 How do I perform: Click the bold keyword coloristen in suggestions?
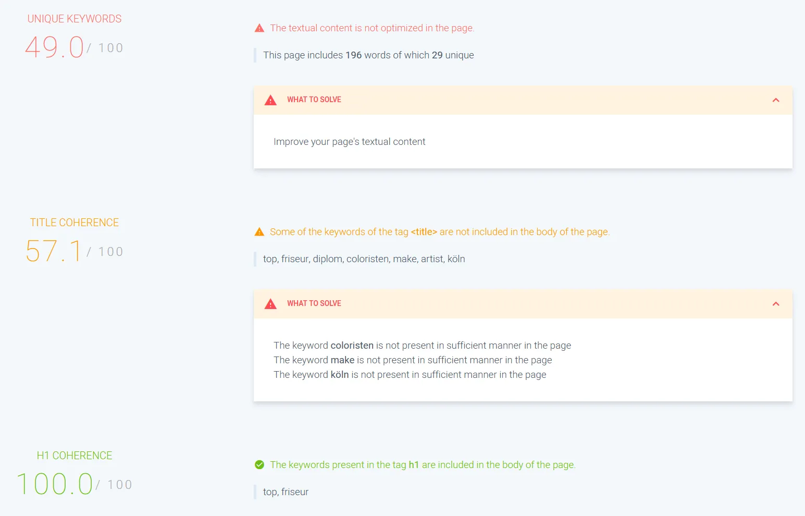(352, 346)
